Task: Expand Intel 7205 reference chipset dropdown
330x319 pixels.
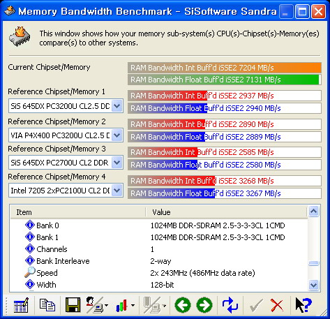Action: click(117, 191)
